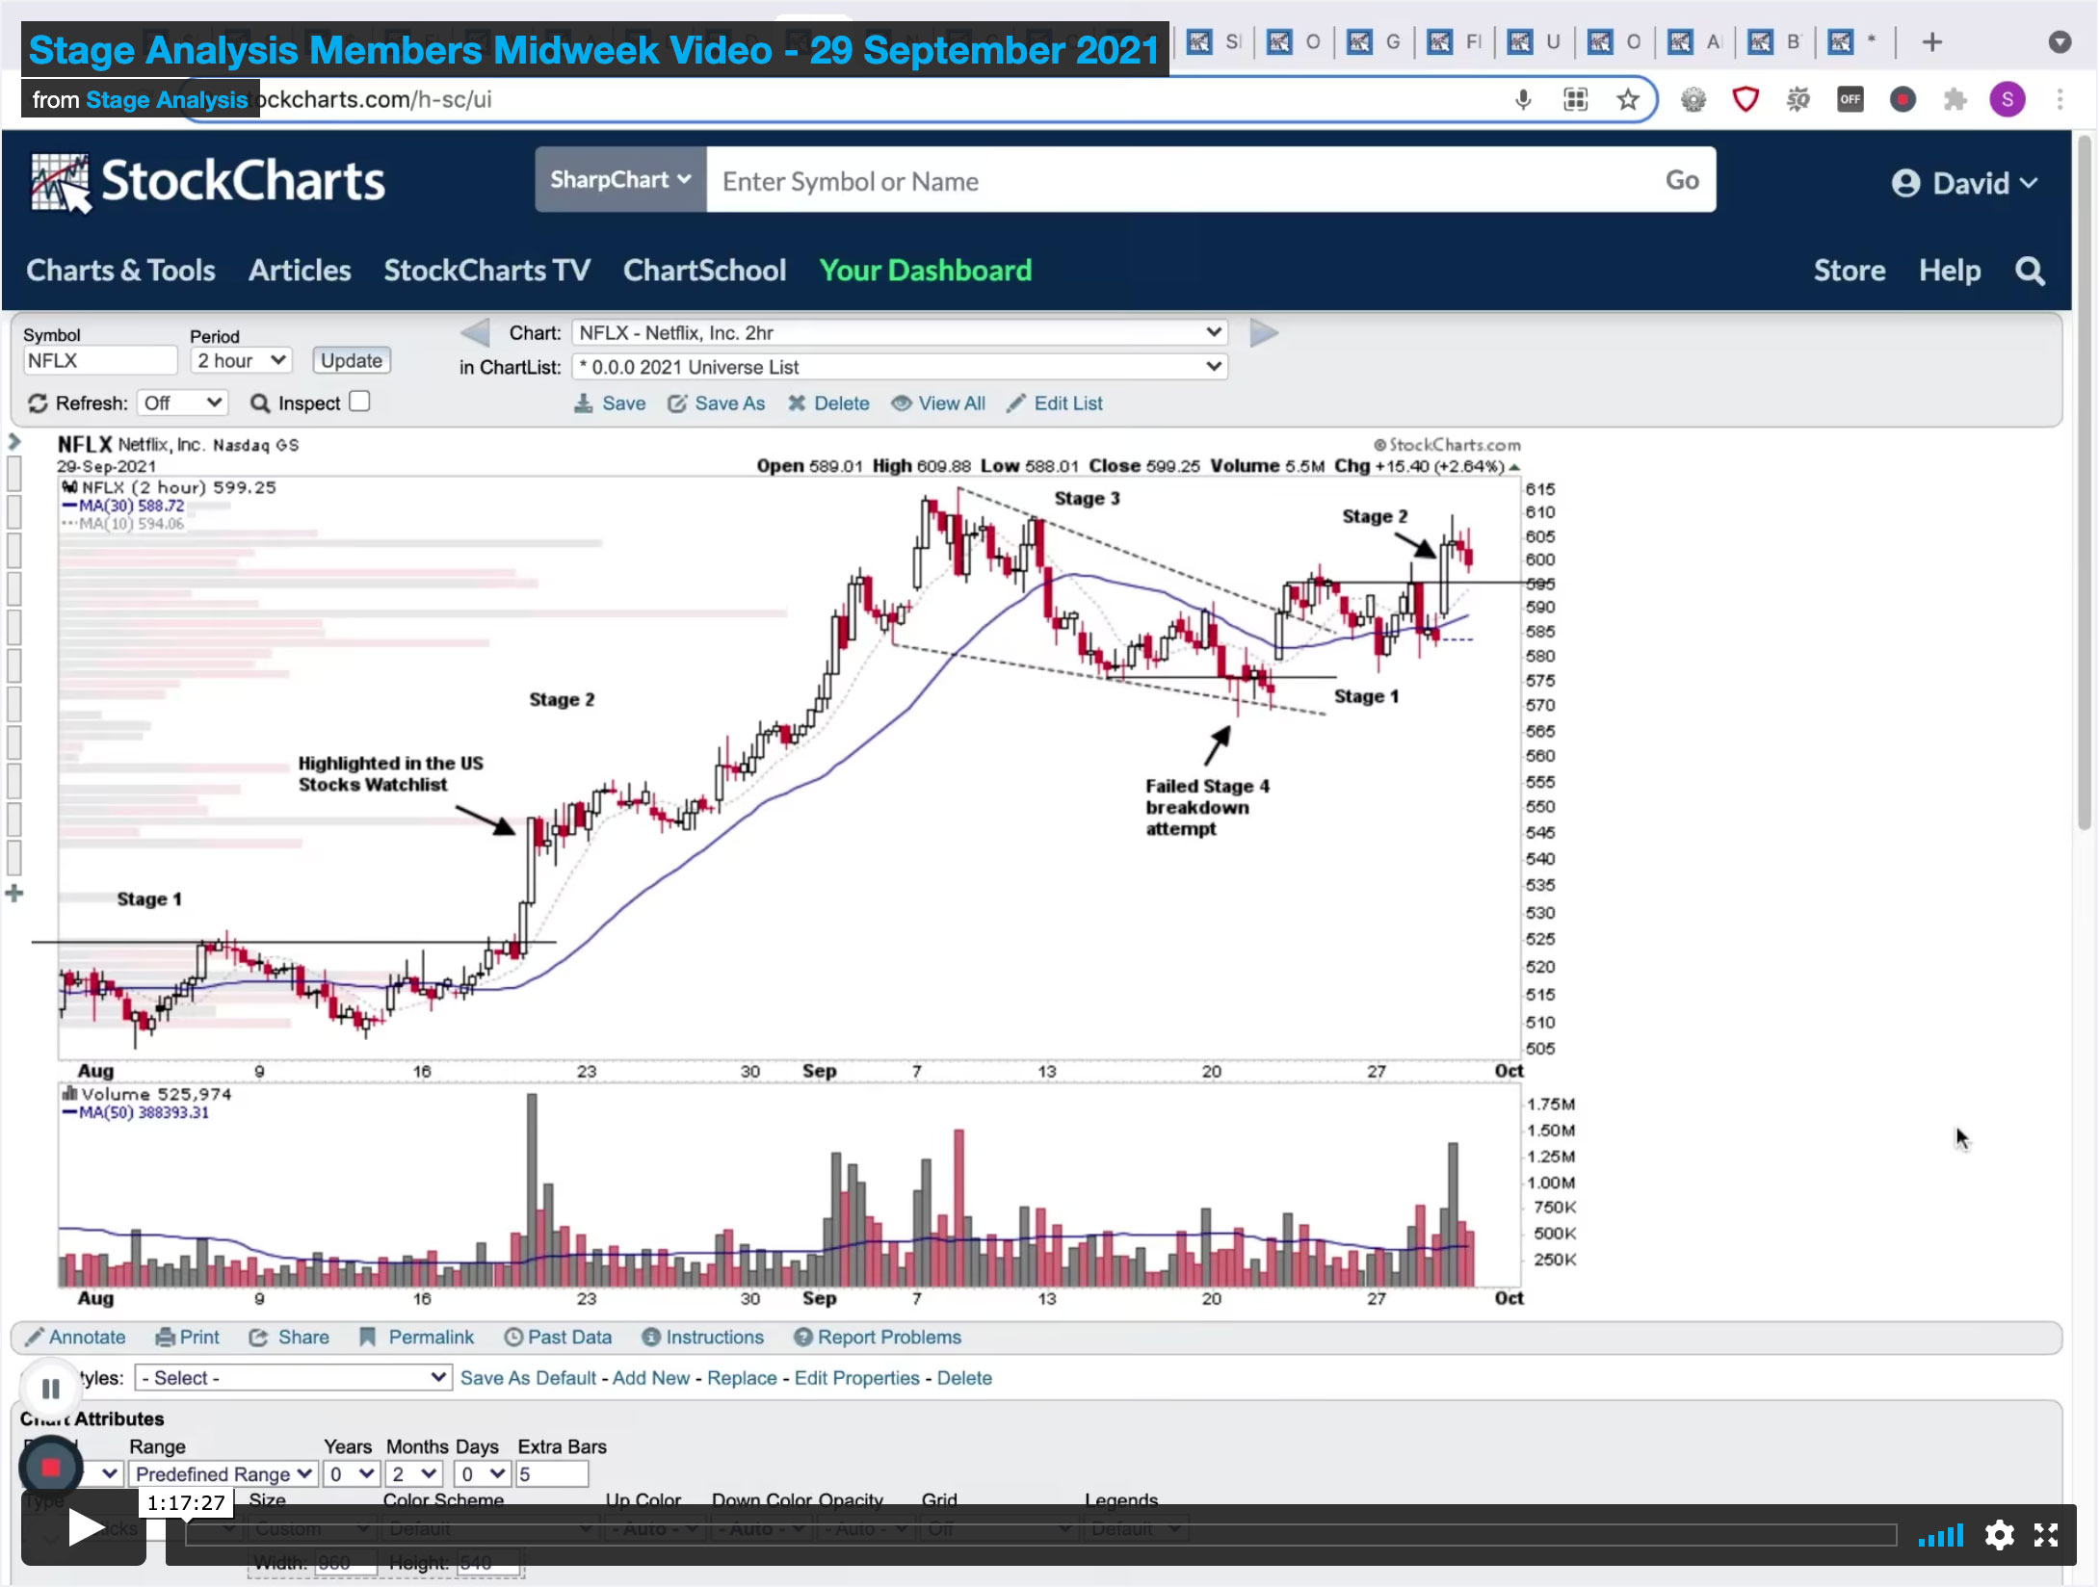The image size is (2100, 1587).
Task: Open StockCharts TV
Action: 487,271
